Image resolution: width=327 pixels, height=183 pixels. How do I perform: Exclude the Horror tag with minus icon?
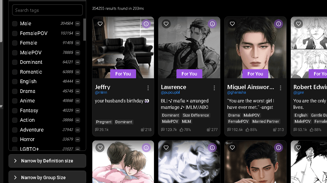78,140
